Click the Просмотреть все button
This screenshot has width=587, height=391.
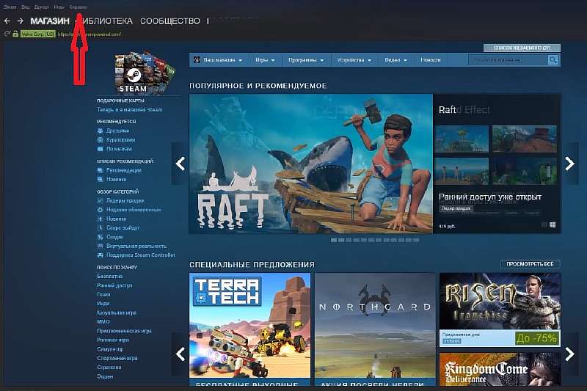click(530, 263)
